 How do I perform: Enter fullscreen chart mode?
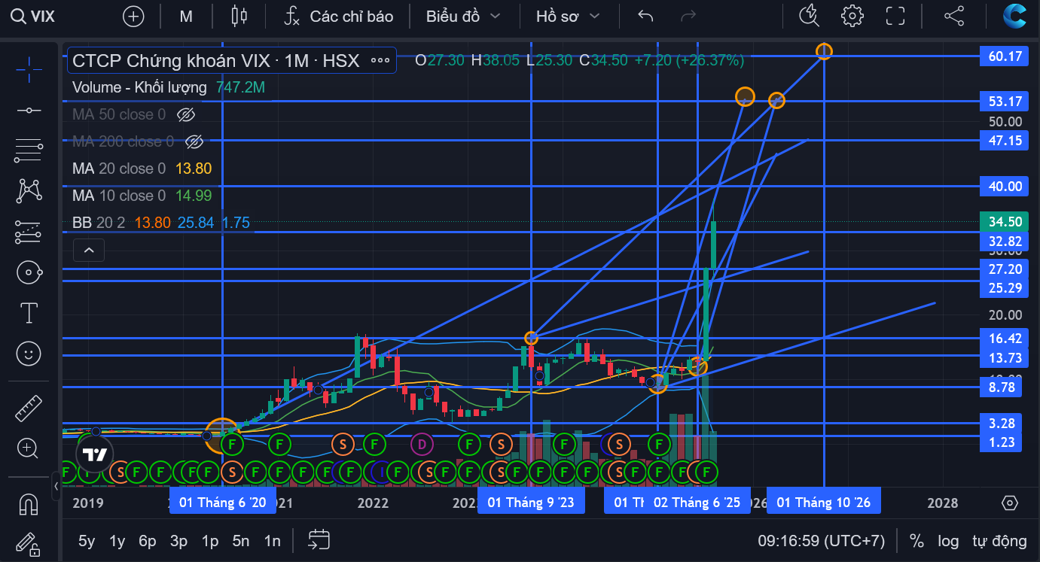[x=895, y=16]
